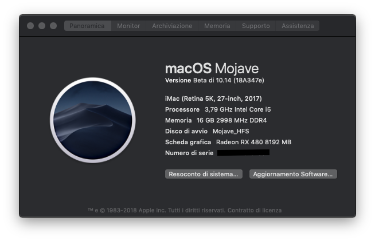This screenshot has height=241, width=375.
Task: Select the Archiviazione tab
Action: point(172,26)
